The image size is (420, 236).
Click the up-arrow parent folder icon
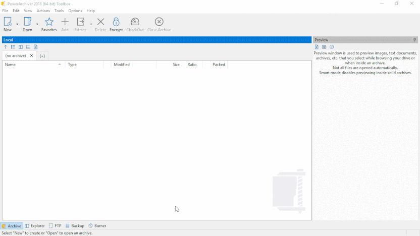(x=6, y=47)
